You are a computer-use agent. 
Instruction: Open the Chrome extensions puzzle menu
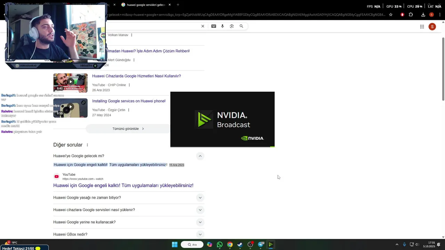click(x=411, y=15)
